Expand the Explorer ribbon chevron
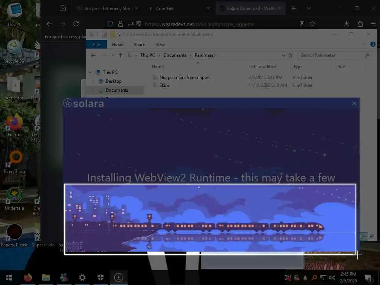380x285 pixels. [365, 45]
